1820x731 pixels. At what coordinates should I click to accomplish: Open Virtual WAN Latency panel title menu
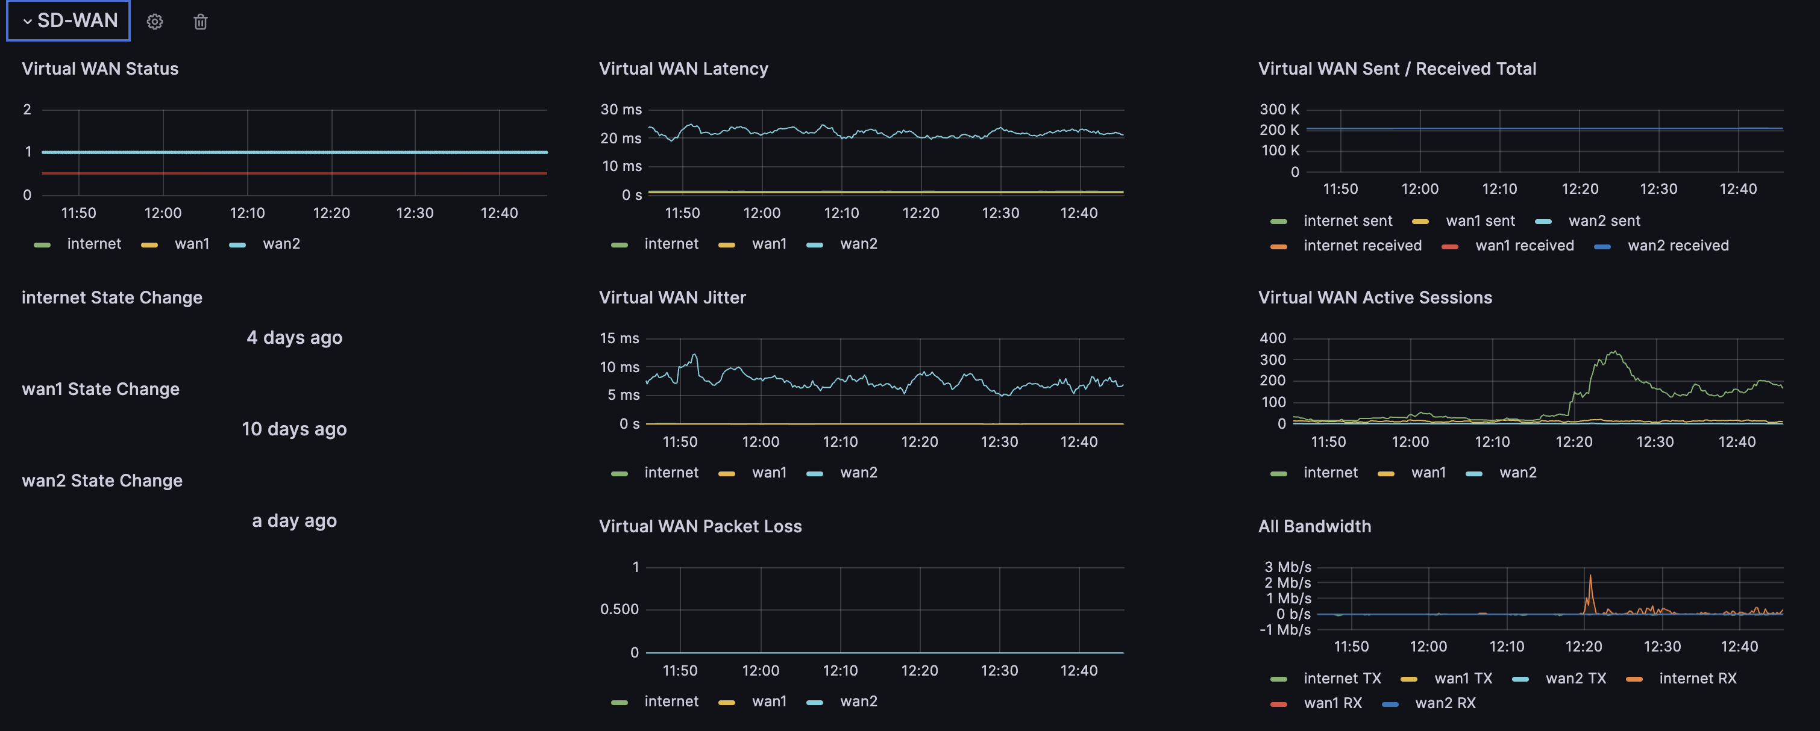click(x=683, y=69)
